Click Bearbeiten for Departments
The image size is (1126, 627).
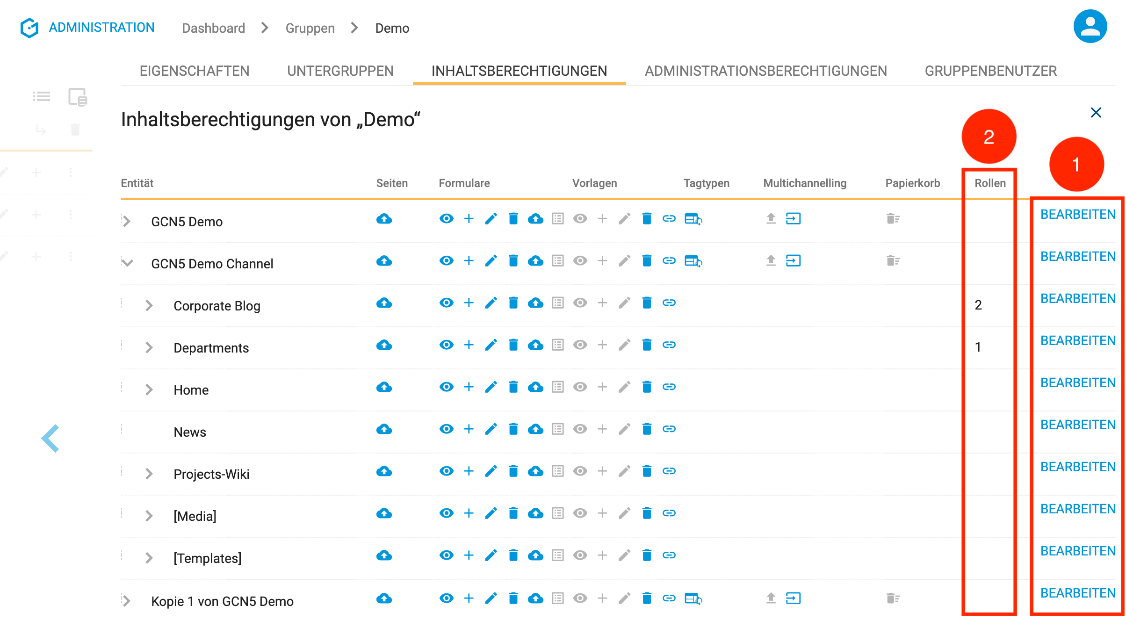[x=1078, y=340]
